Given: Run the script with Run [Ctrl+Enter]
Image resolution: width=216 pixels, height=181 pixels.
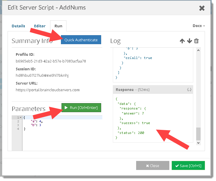Looking at the screenshot, I should coord(81,108).
